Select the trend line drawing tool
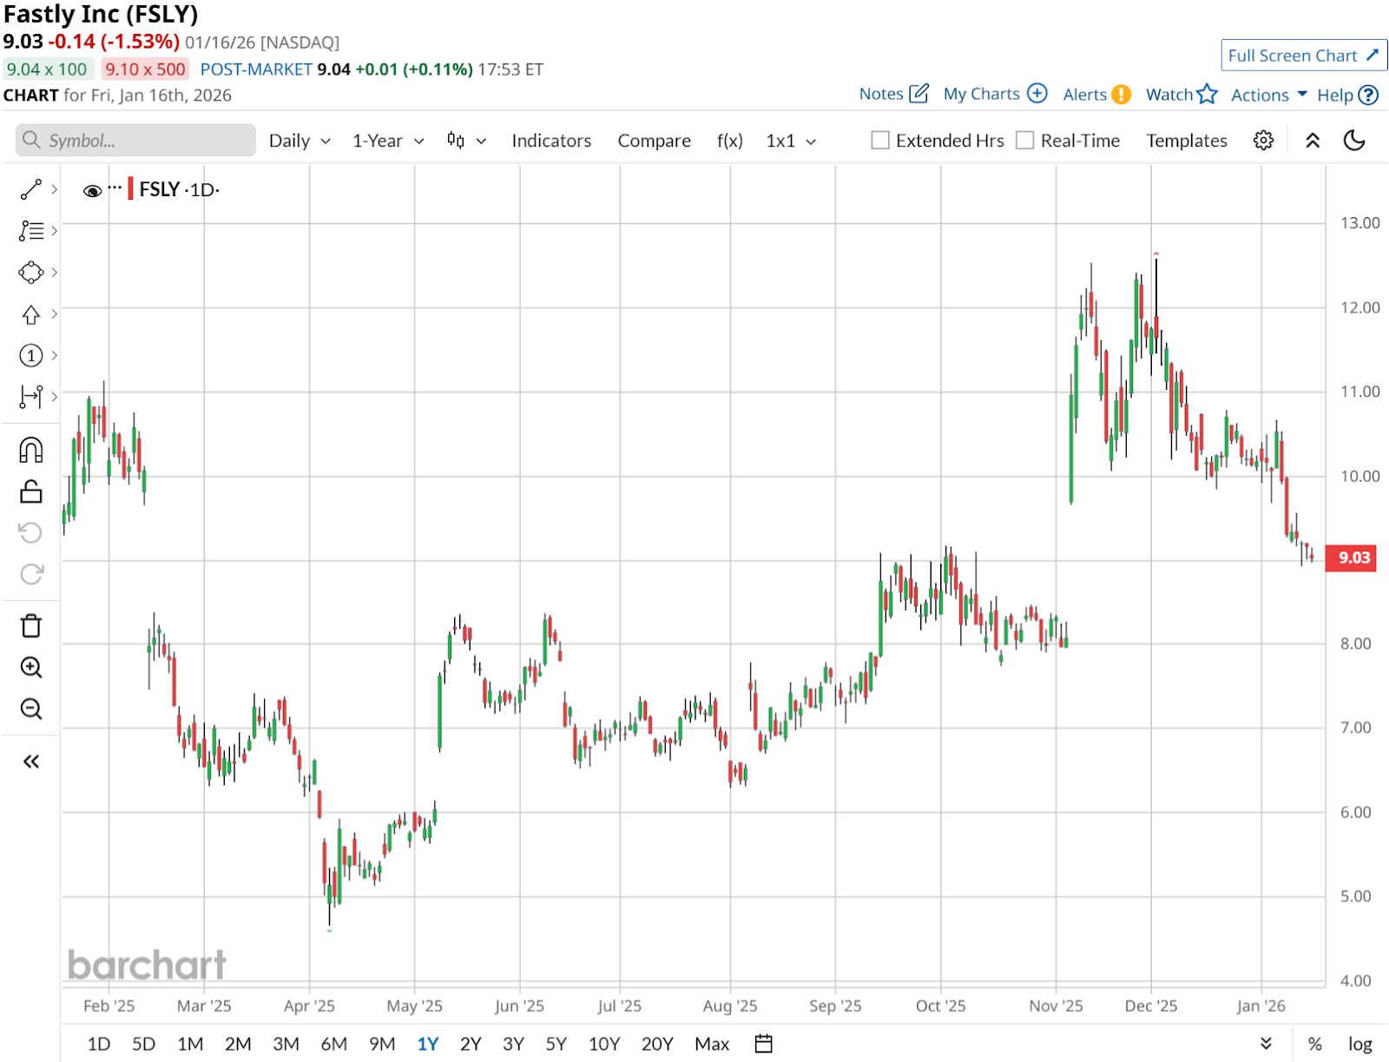Viewport: 1389px width, 1062px height. pyautogui.click(x=31, y=189)
